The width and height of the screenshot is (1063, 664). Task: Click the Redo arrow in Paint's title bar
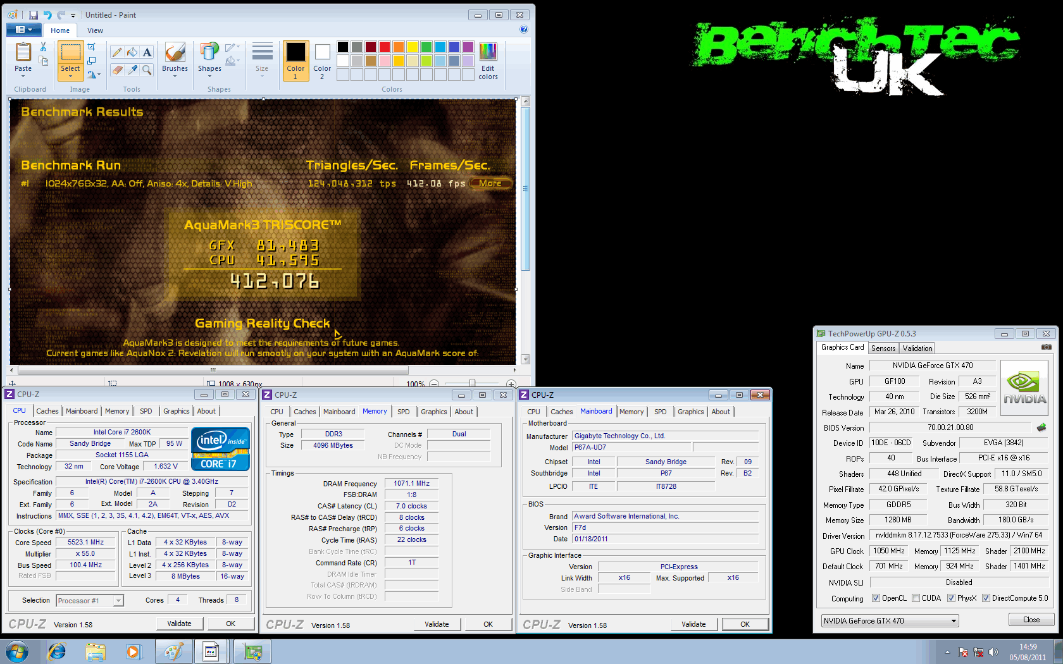coord(61,15)
